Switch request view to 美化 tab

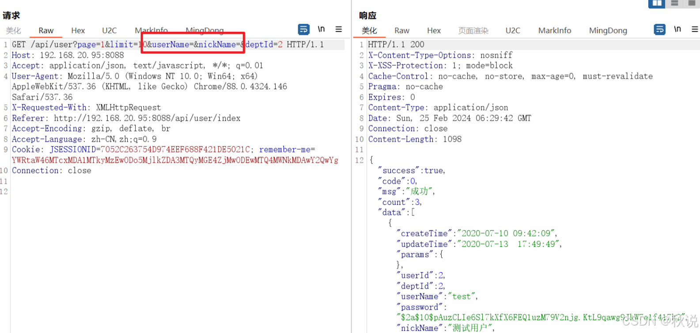click(13, 30)
